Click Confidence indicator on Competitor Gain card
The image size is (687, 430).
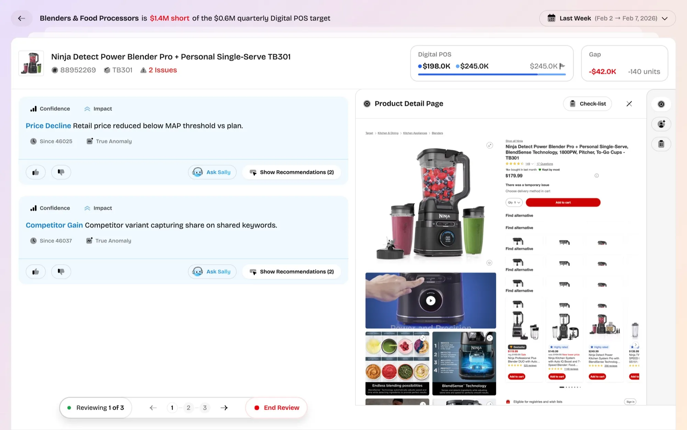pyautogui.click(x=50, y=208)
